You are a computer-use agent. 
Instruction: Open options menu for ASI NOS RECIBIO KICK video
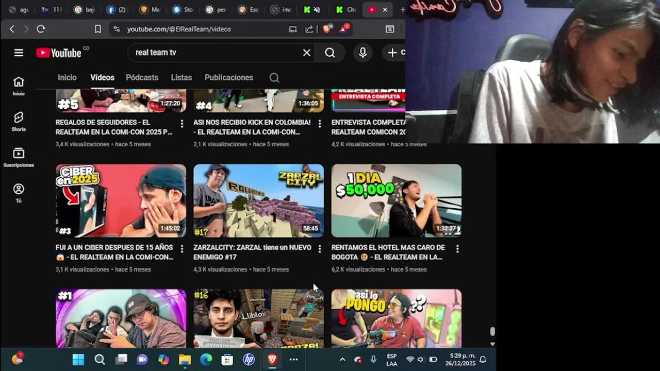coord(320,124)
